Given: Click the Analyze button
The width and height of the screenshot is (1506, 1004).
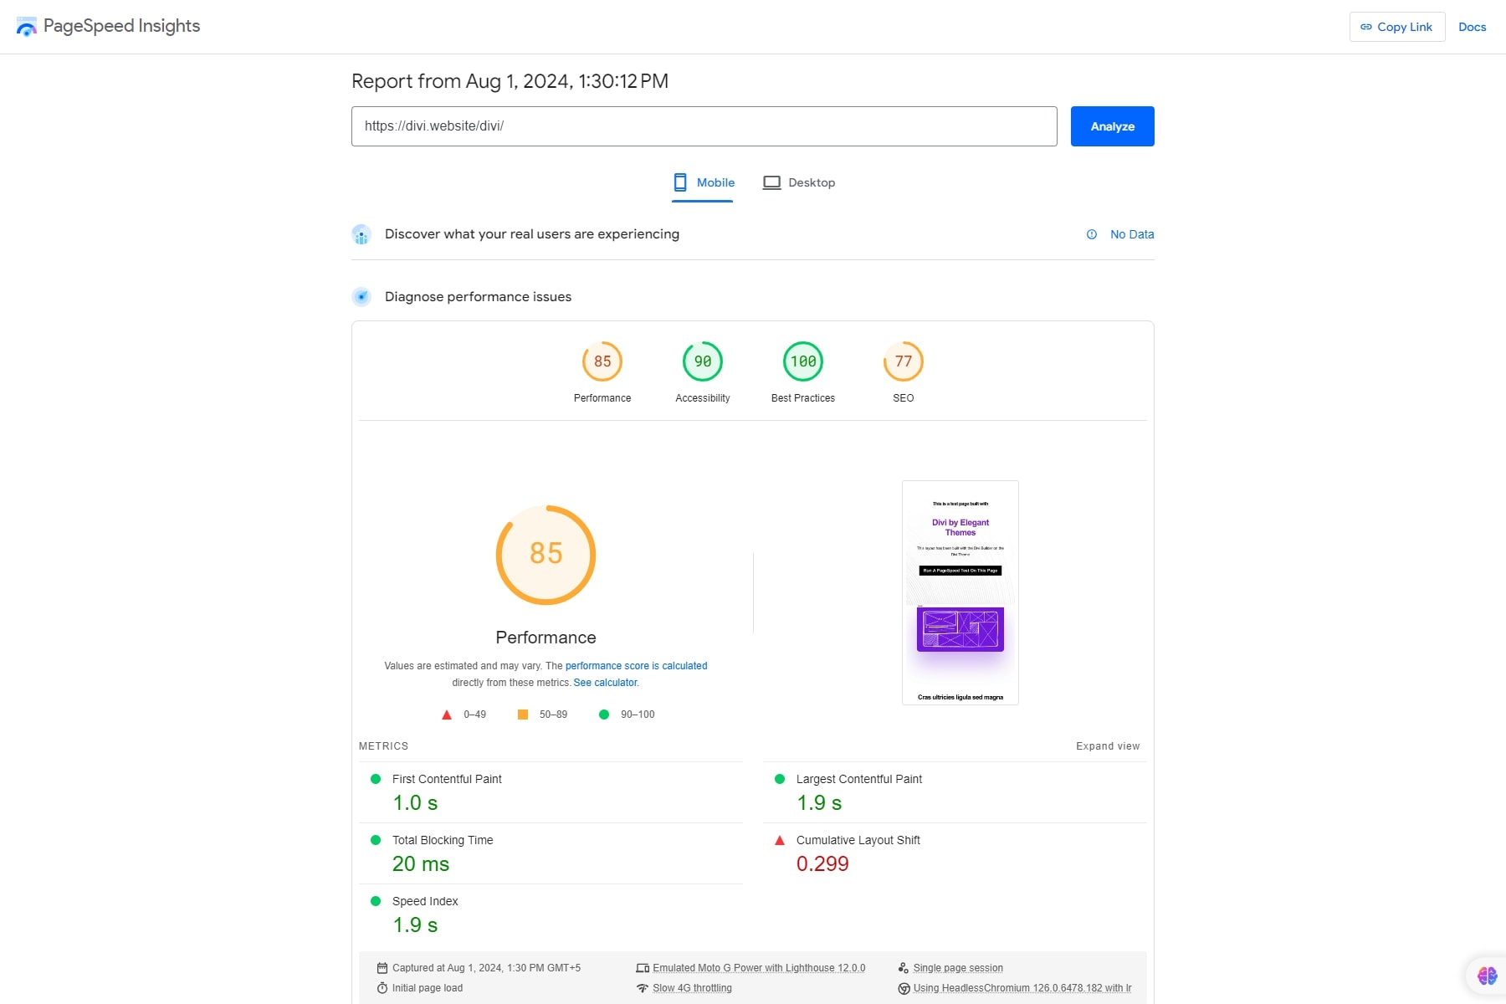Looking at the screenshot, I should coord(1113,126).
